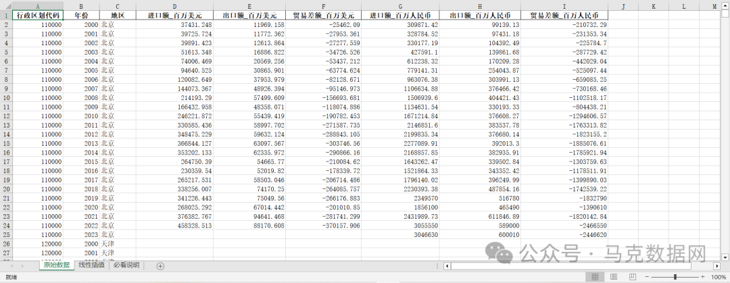Click the next sheet navigation arrow
The height and width of the screenshot is (283, 730).
(23, 266)
